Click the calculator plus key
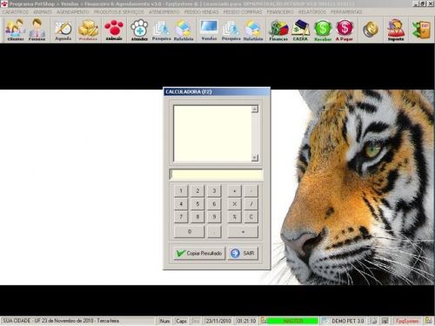 click(x=235, y=191)
